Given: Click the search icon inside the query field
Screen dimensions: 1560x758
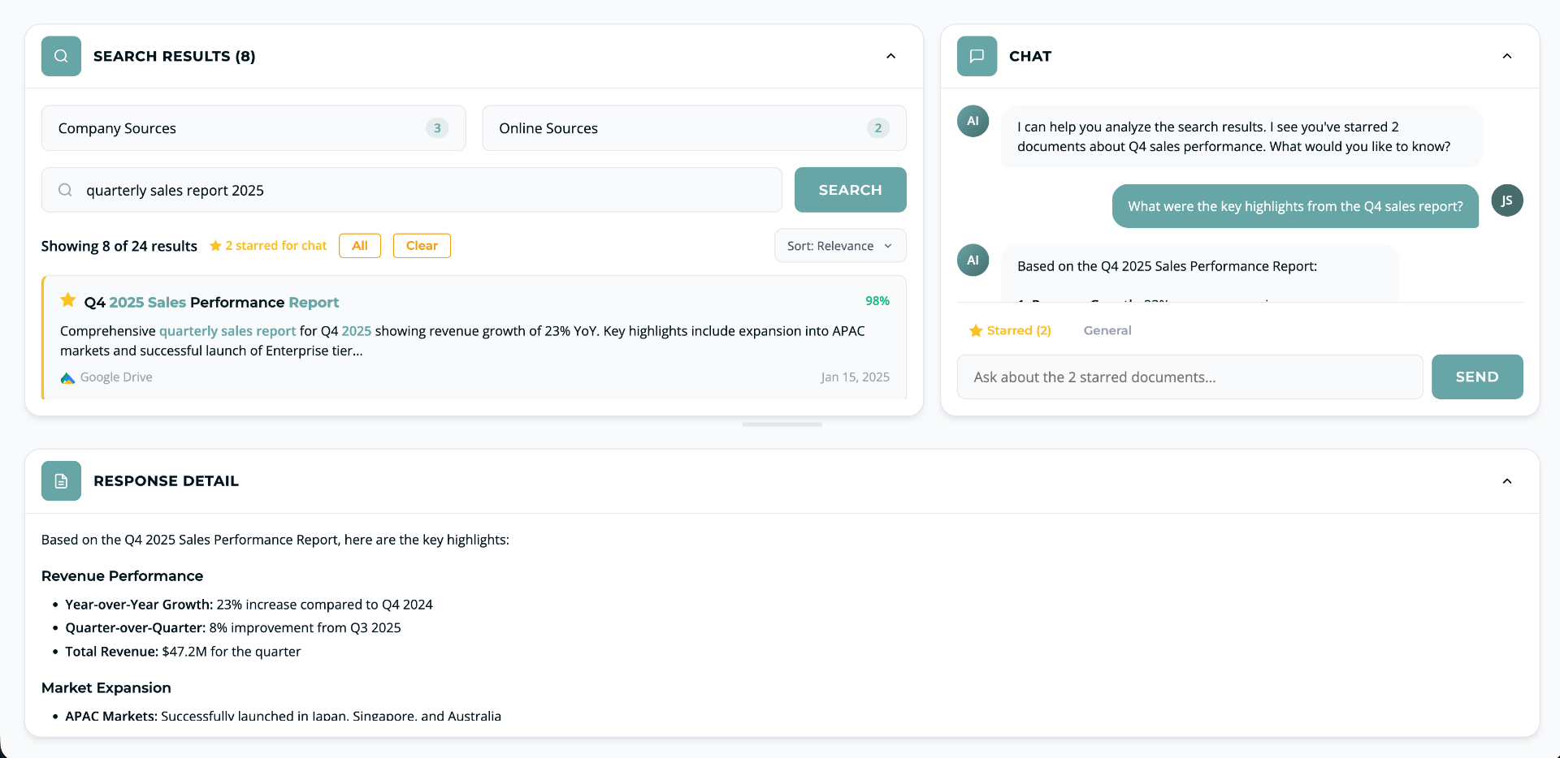Looking at the screenshot, I should [65, 189].
